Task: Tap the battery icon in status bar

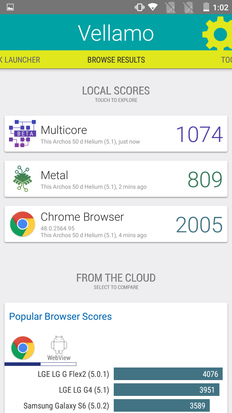Action: pyautogui.click(x=206, y=7)
